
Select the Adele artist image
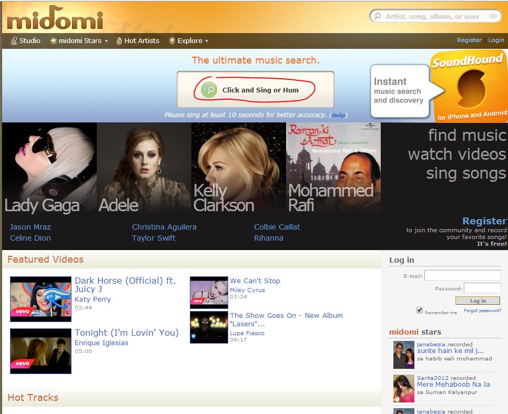pos(144,167)
